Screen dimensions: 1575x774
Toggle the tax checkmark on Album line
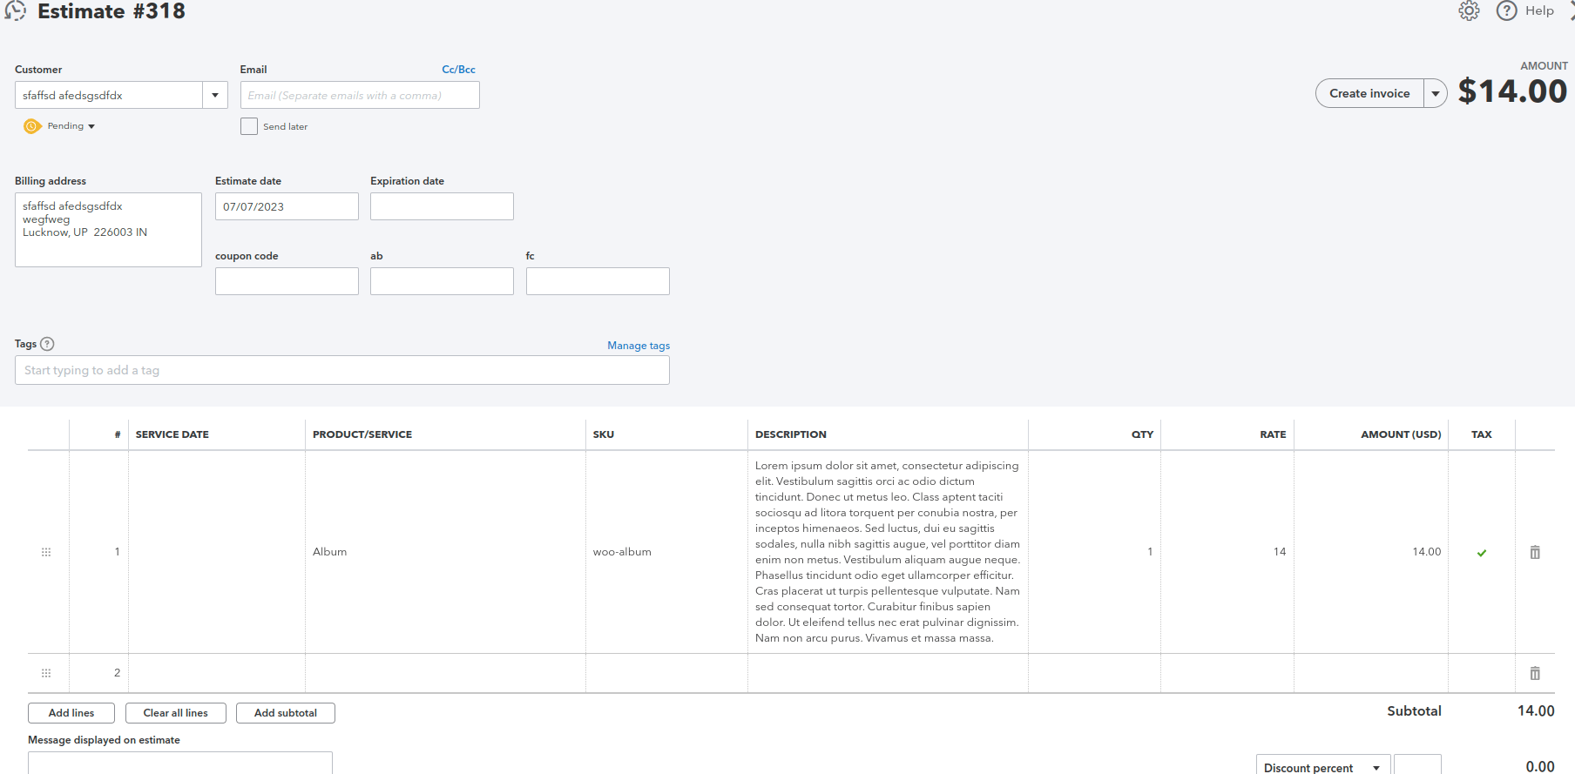point(1482,553)
